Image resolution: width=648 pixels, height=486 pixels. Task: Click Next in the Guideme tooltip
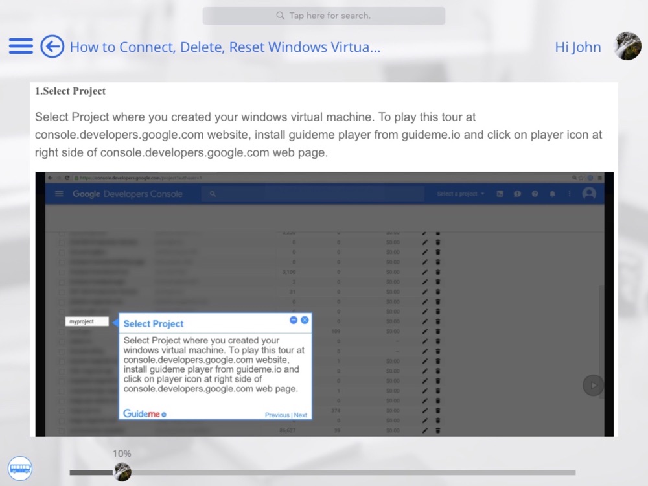[301, 415]
